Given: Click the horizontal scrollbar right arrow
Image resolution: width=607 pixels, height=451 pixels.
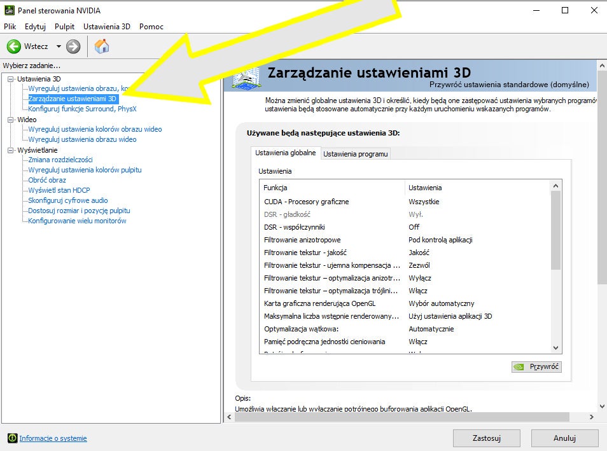Looking at the screenshot, I should click(x=592, y=417).
